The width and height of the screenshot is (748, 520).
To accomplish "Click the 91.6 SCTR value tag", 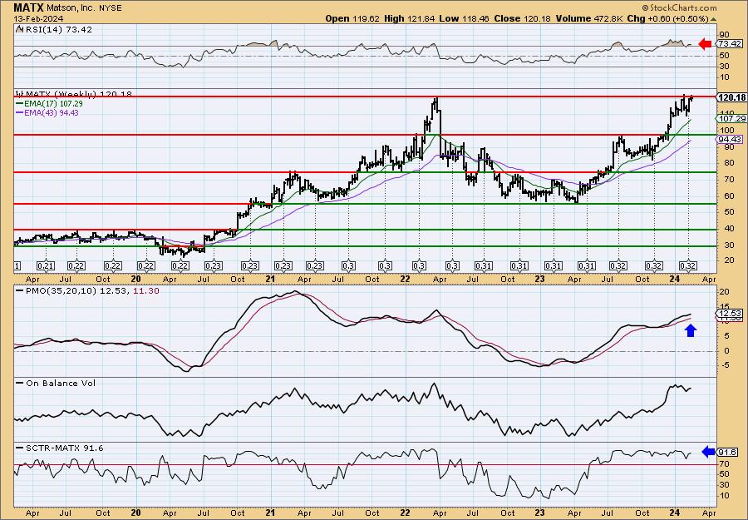I will click(x=727, y=453).
